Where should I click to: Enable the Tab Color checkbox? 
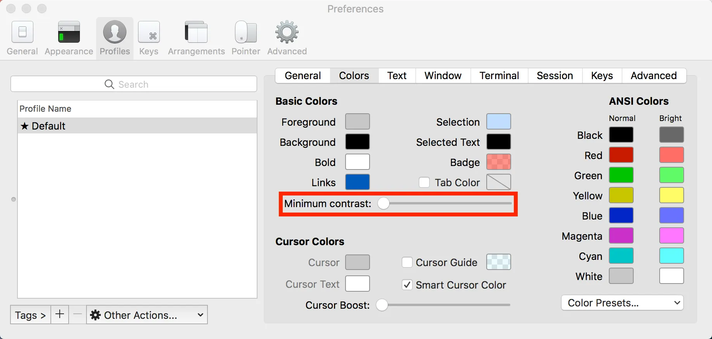424,183
